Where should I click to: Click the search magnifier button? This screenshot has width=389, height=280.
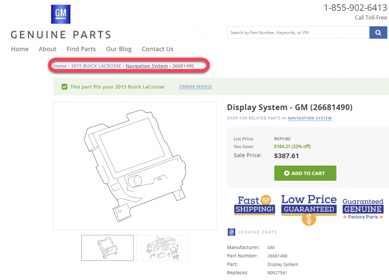click(378, 33)
